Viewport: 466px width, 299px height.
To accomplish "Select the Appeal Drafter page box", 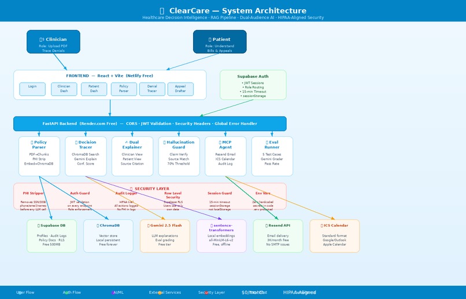I will click(x=180, y=89).
